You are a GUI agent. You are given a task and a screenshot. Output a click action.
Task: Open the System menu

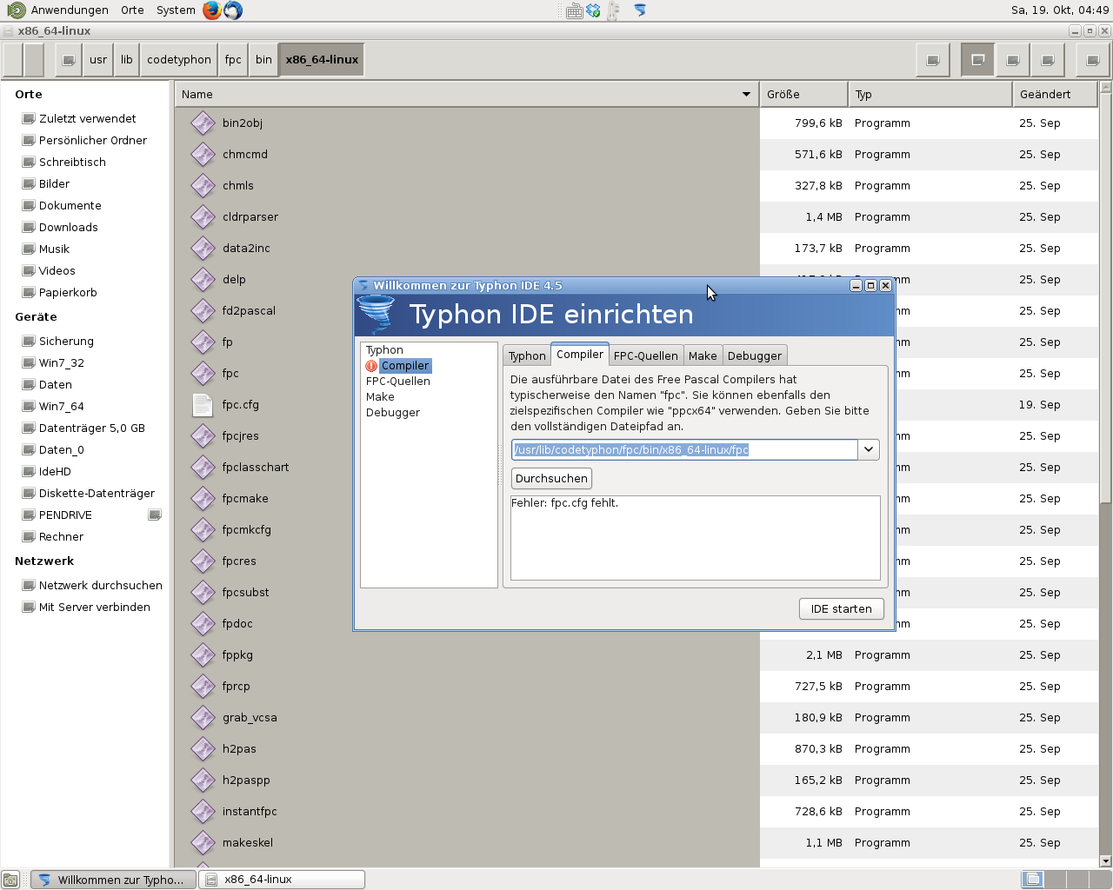176,10
